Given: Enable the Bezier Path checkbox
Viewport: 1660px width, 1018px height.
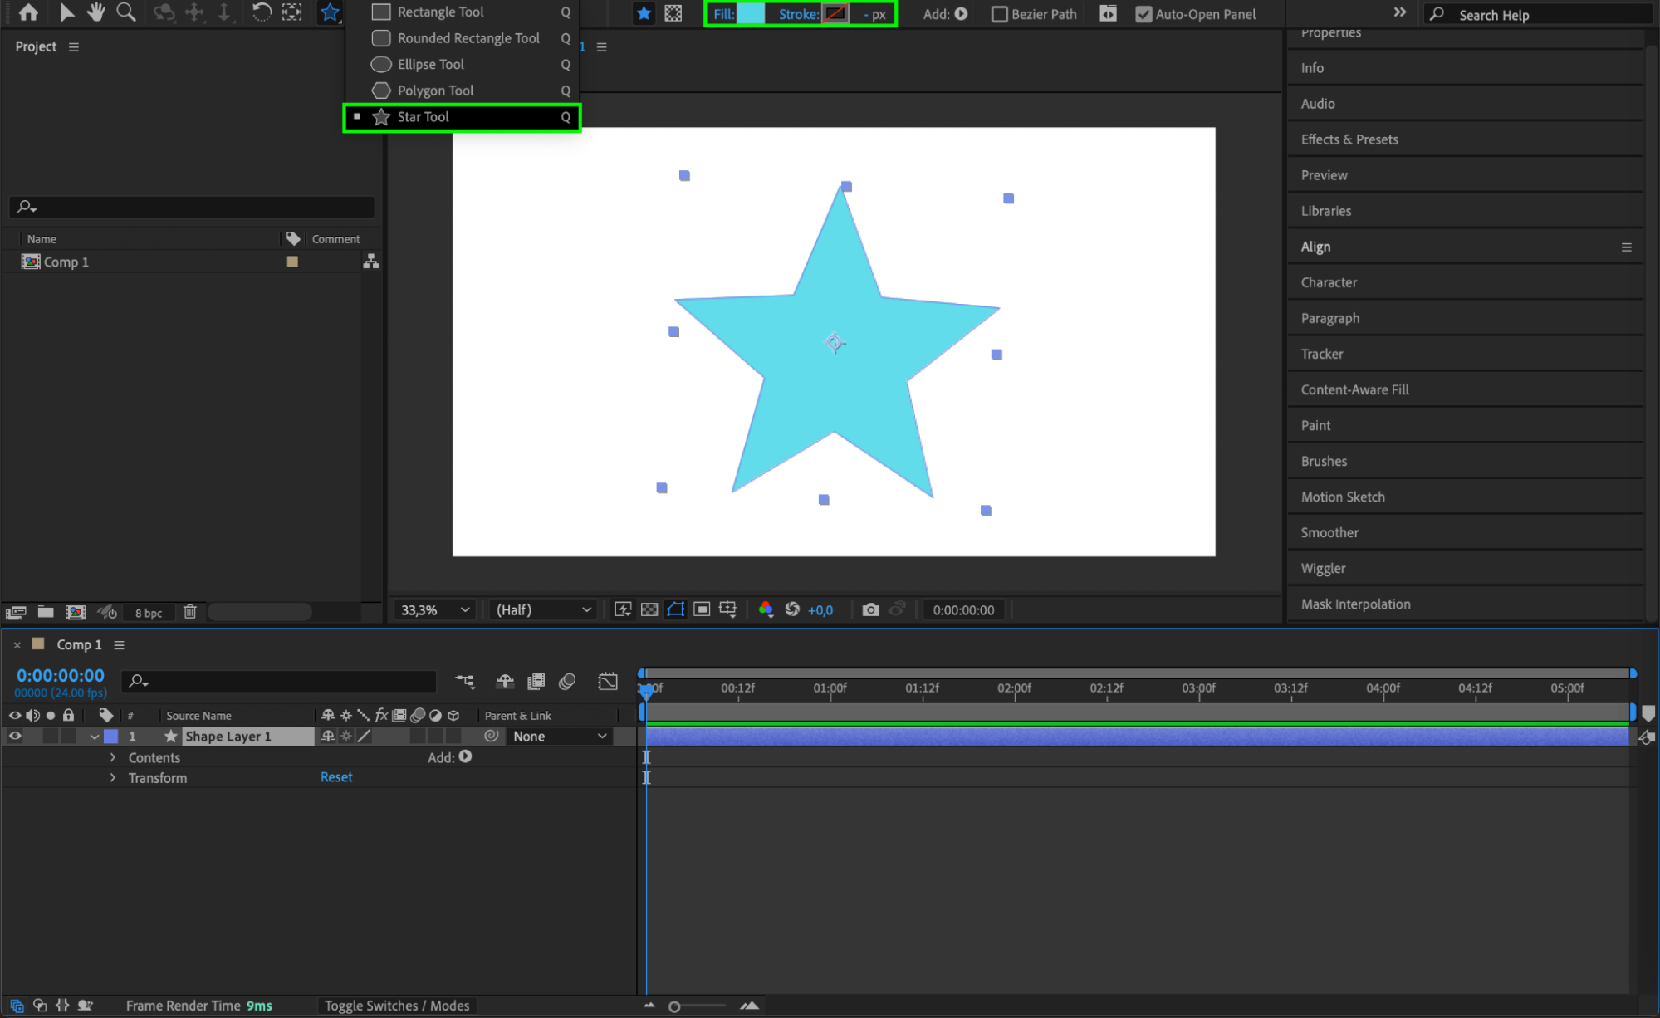Looking at the screenshot, I should click(x=1000, y=14).
